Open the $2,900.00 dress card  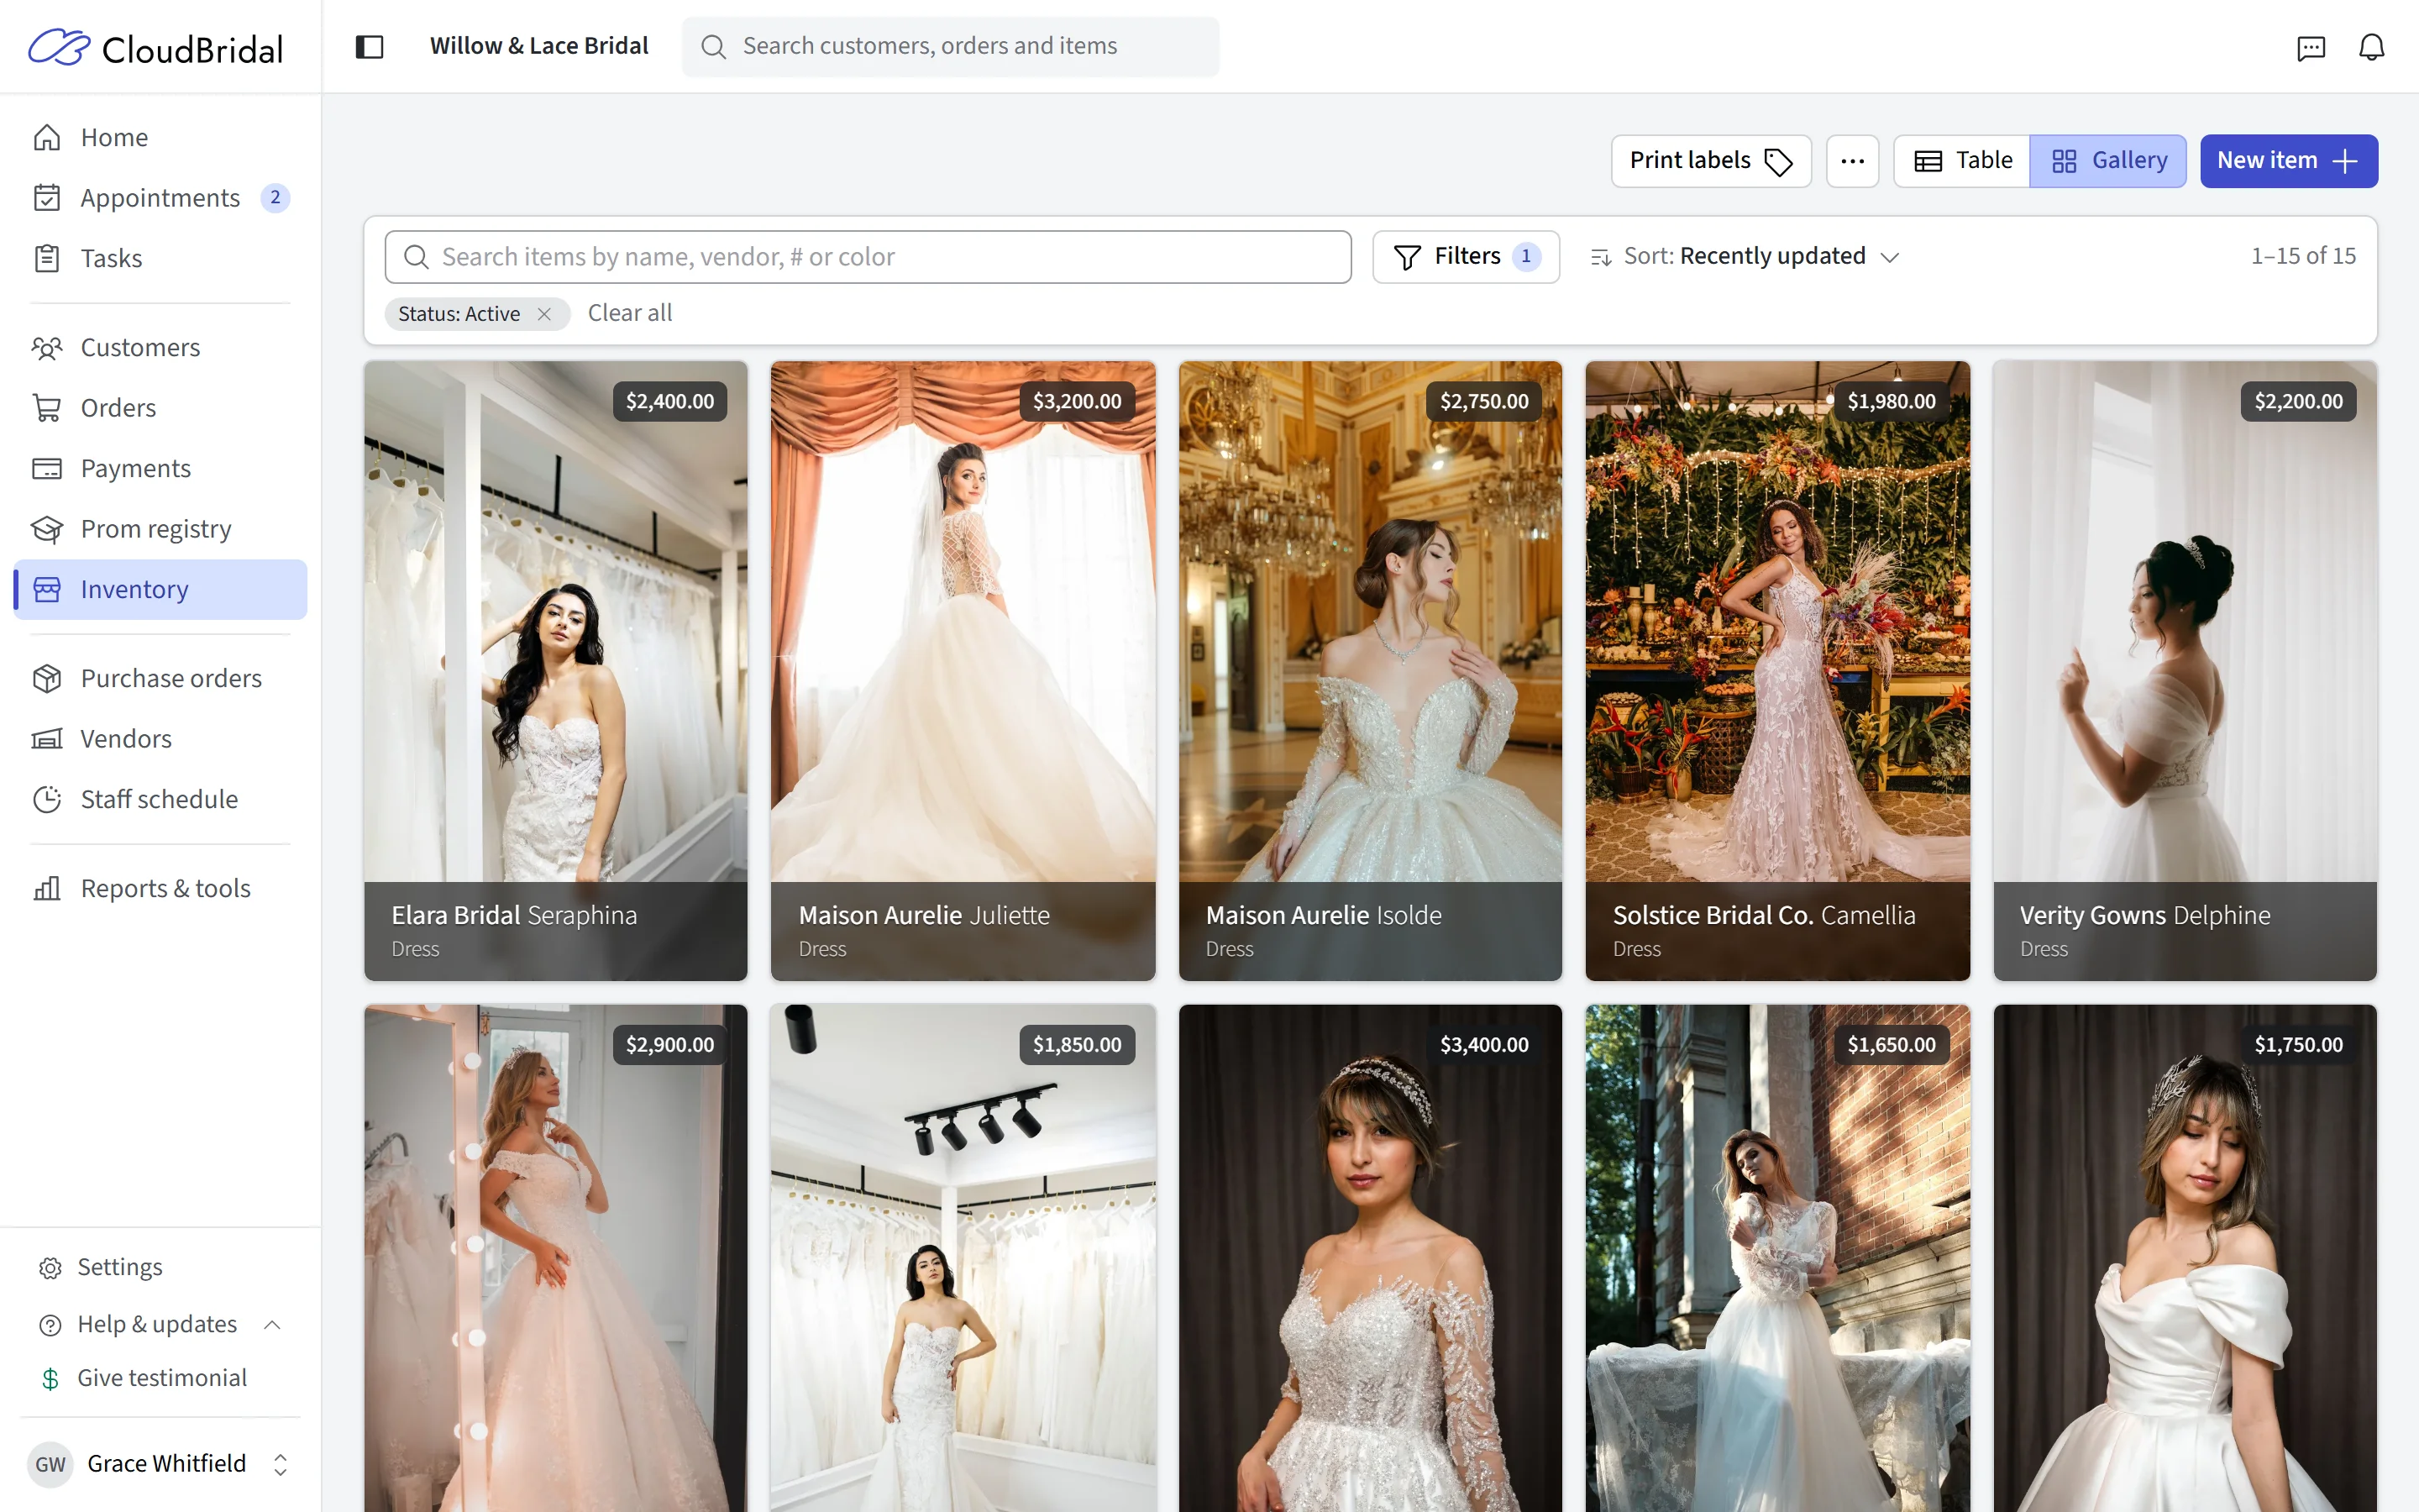556,1258
